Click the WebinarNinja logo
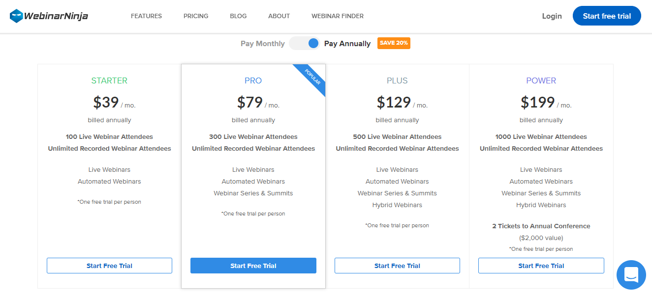The height and width of the screenshot is (296, 652). point(49,16)
